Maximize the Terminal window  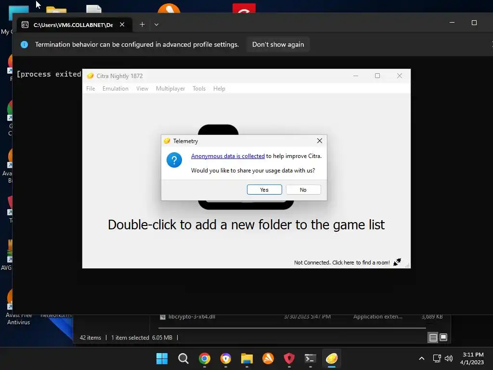(474, 23)
